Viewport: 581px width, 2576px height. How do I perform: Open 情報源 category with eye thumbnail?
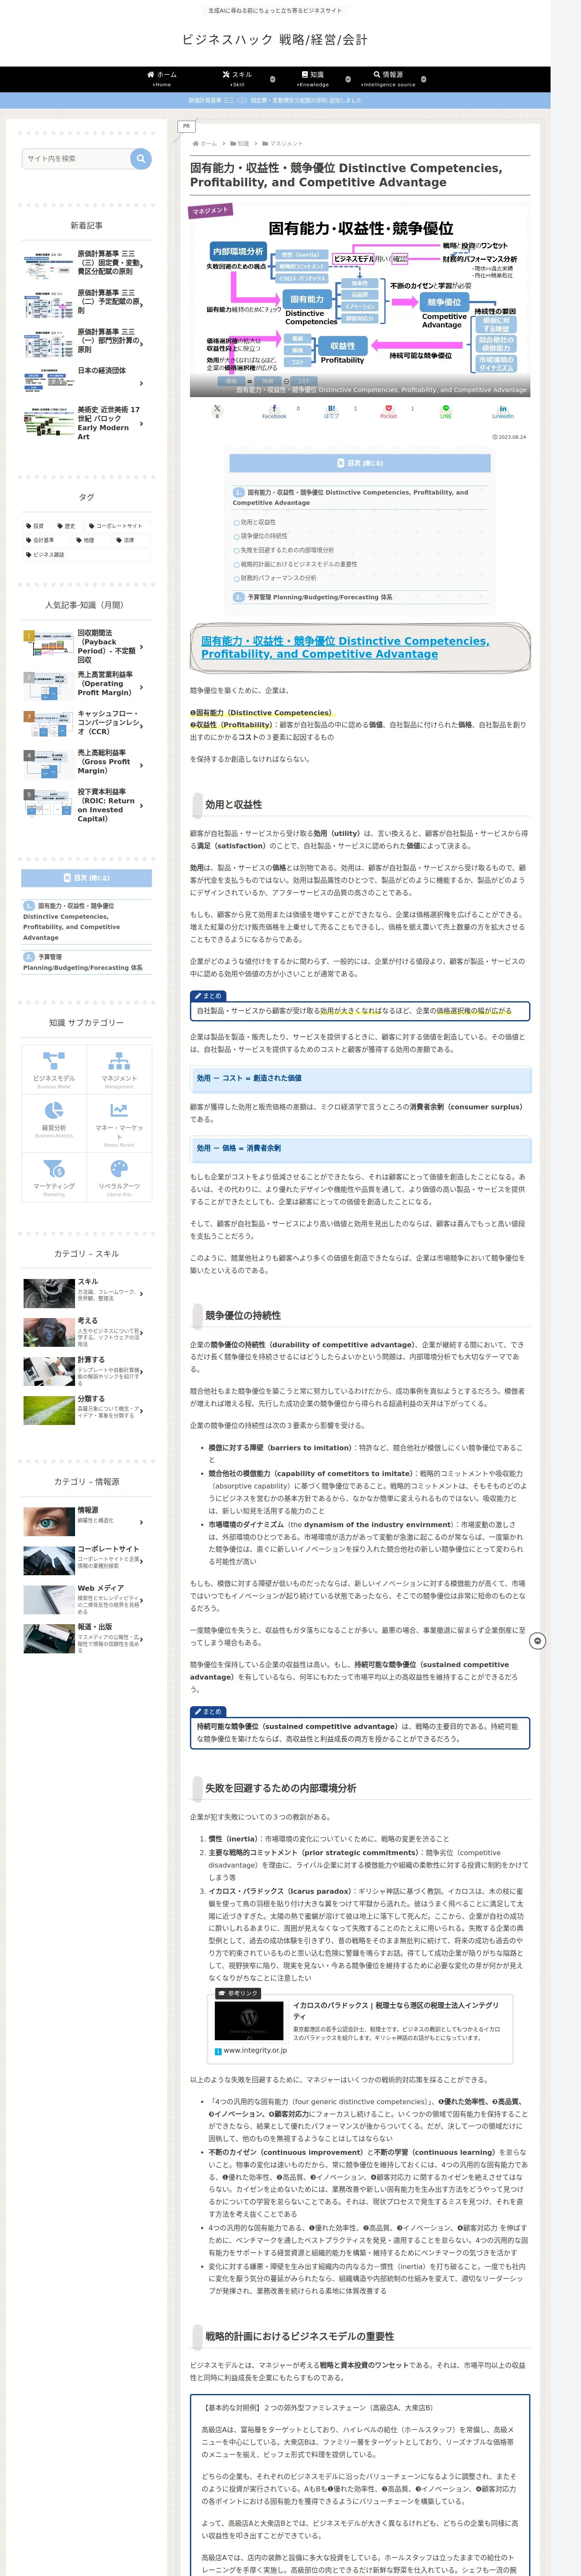(x=87, y=1521)
